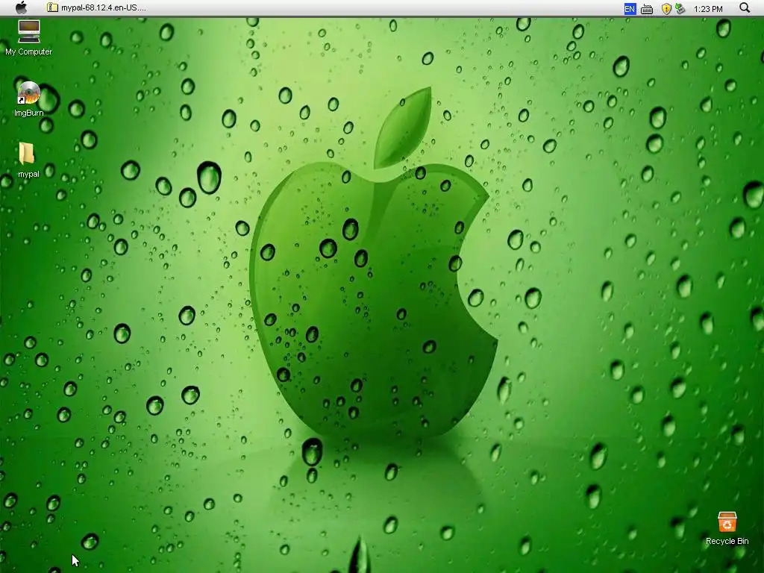Select the My Computer desktop icon
Image resolution: width=764 pixels, height=573 pixels.
(x=29, y=38)
